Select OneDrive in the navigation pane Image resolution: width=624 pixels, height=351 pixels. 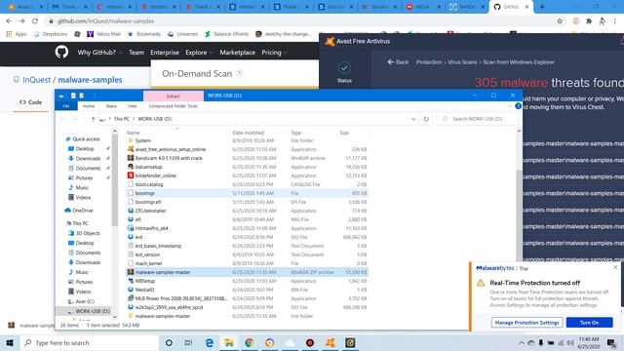click(82, 211)
